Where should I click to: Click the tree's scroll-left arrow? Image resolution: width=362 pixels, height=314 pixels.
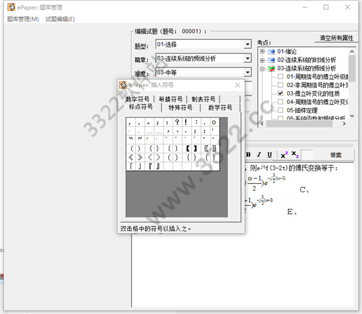coord(262,124)
